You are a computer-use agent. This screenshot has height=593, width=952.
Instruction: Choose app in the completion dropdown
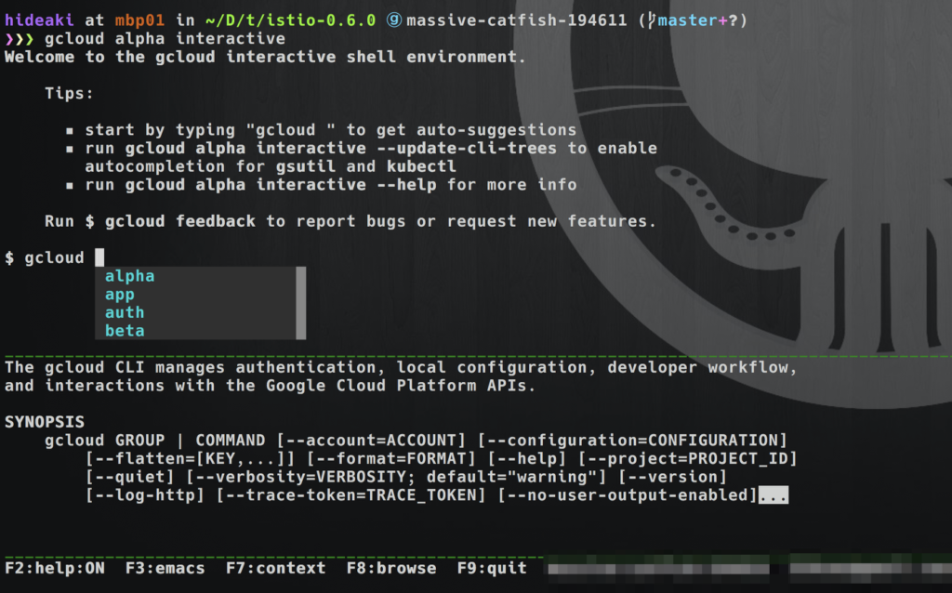coord(120,295)
